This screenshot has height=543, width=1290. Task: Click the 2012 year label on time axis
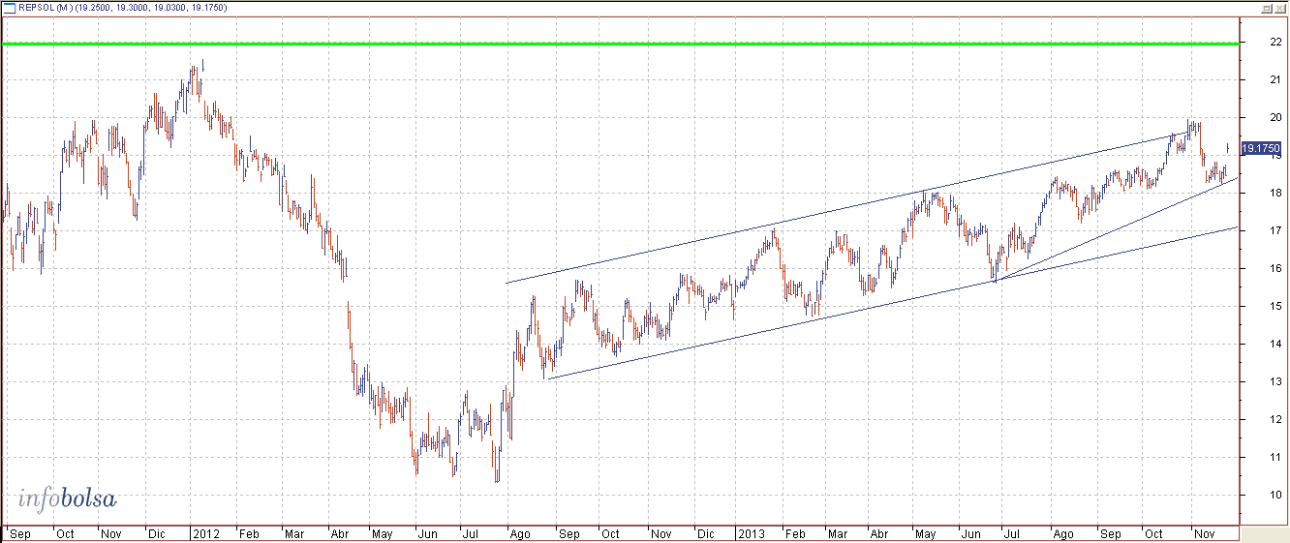click(205, 533)
